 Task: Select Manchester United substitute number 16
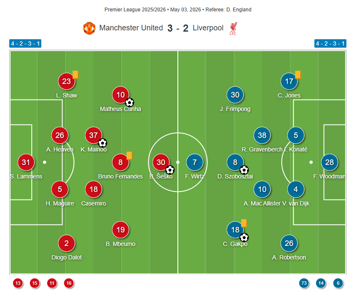click(69, 283)
